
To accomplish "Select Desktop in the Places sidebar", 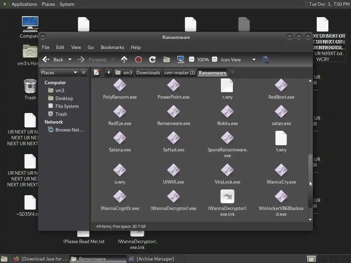I will [60, 98].
